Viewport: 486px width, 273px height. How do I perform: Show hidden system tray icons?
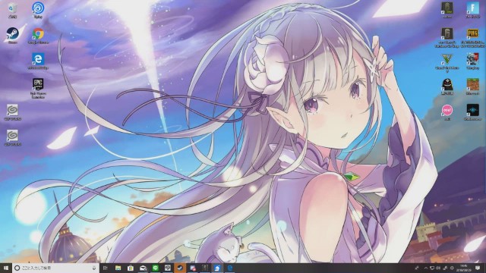(426, 268)
